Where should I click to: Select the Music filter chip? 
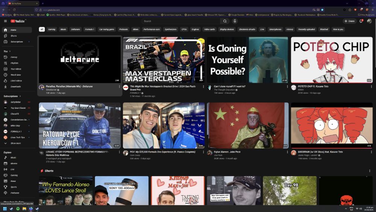click(63, 29)
